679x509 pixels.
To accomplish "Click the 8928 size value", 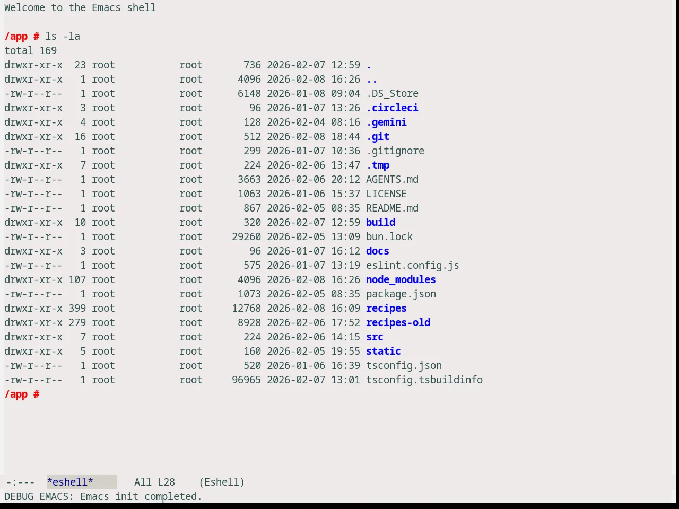I will pos(249,322).
